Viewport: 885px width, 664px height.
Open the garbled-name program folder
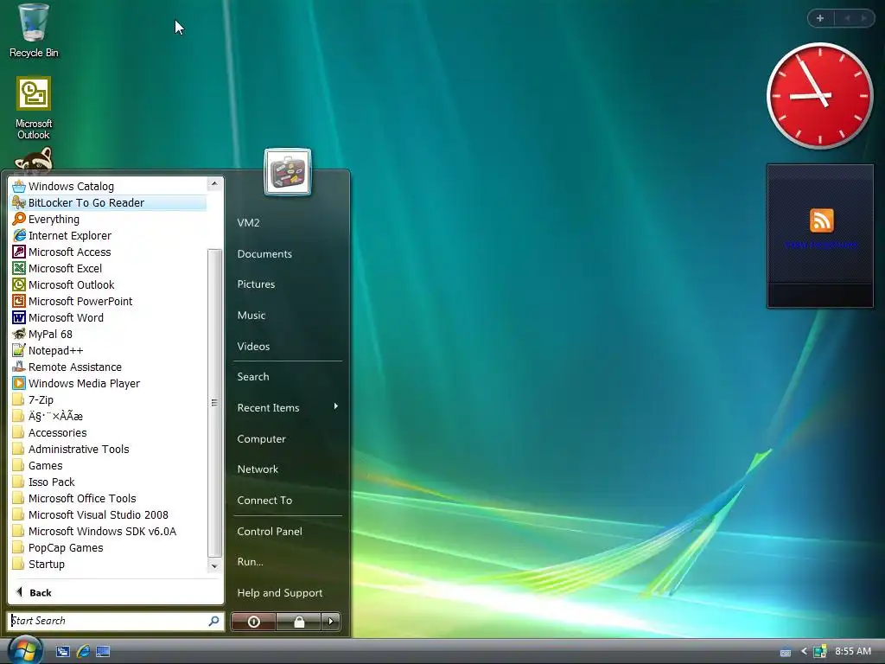(x=108, y=416)
